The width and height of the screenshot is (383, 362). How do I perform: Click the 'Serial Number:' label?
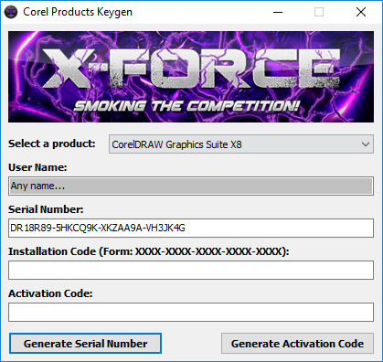(x=46, y=209)
